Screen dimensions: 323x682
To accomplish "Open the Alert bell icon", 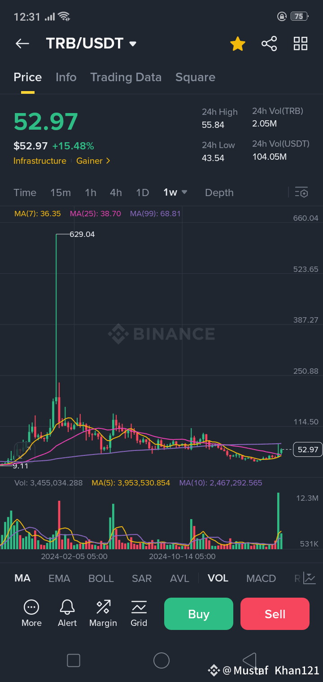I will click(x=67, y=608).
